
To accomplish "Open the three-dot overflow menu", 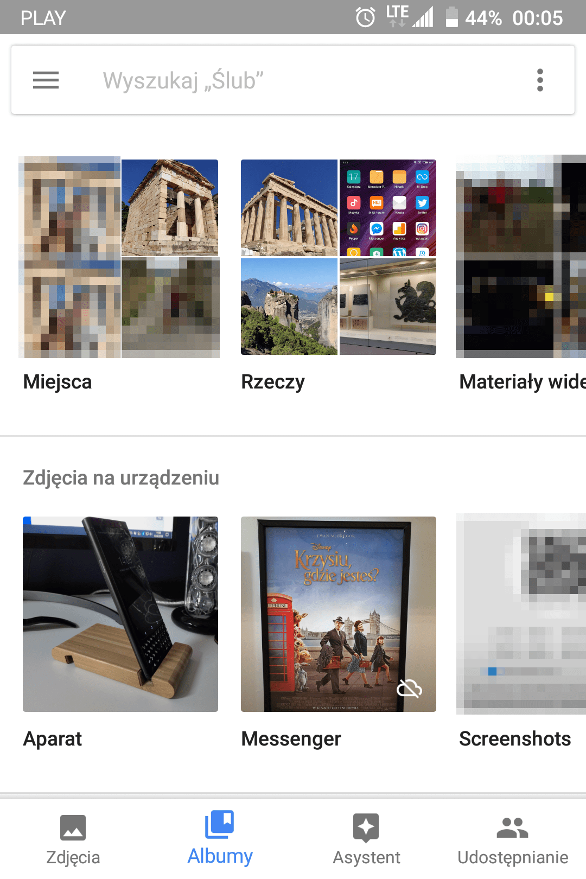I will (x=539, y=80).
